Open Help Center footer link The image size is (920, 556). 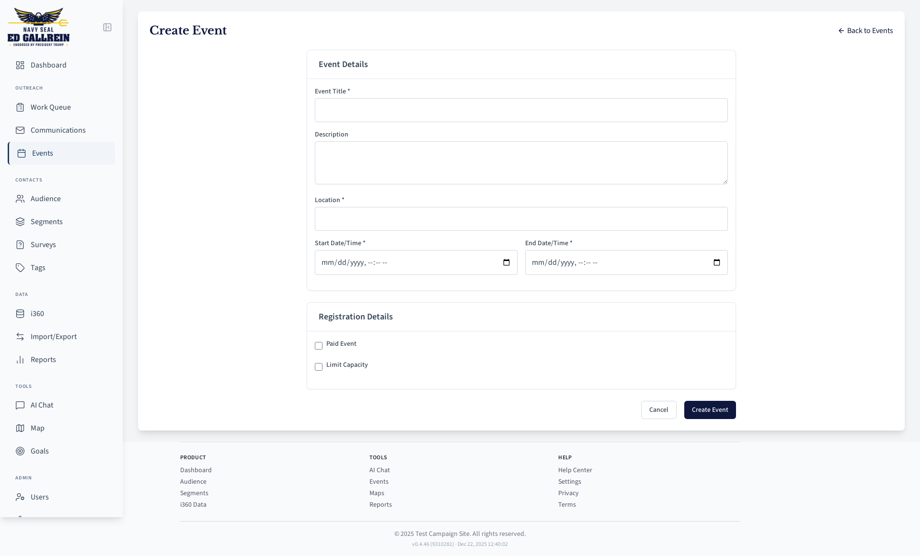tap(575, 470)
